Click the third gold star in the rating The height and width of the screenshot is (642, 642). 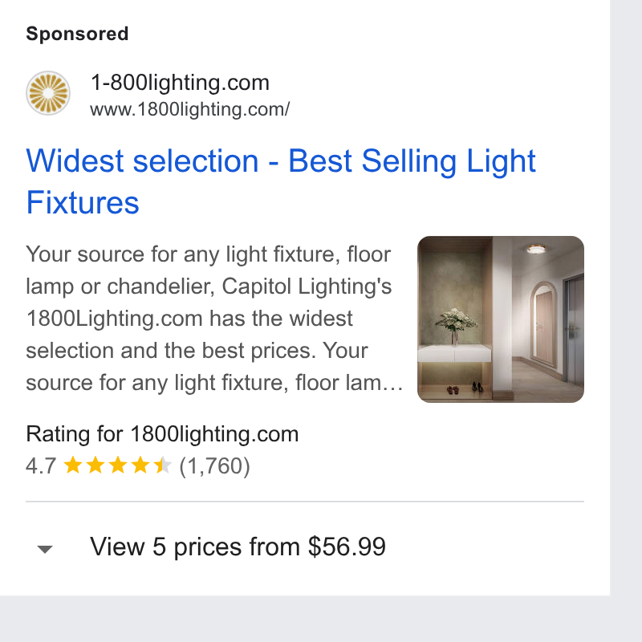point(118,465)
